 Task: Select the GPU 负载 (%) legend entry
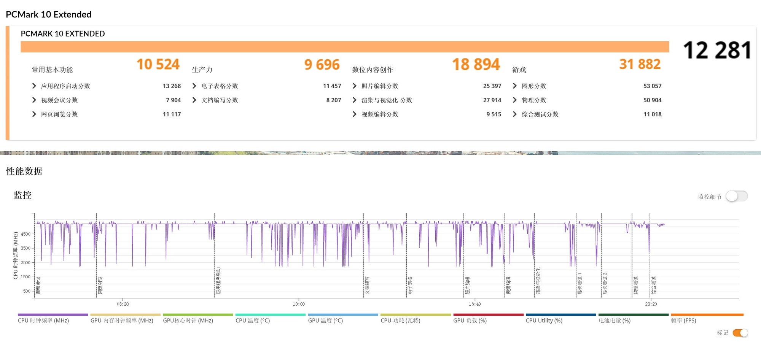click(470, 321)
